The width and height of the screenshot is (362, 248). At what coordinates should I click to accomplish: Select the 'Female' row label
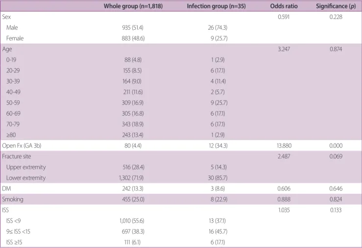coord(15,38)
